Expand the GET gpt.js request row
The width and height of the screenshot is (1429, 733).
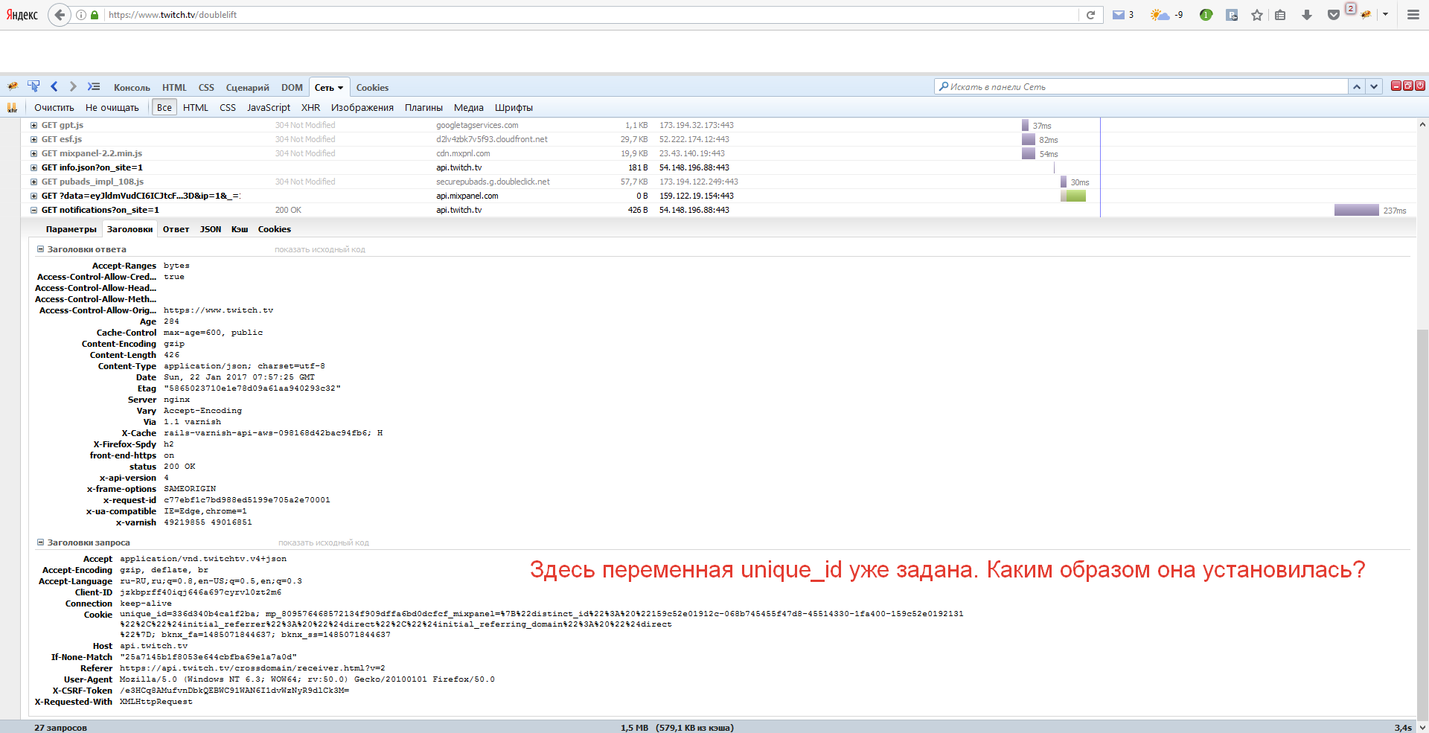(33, 126)
